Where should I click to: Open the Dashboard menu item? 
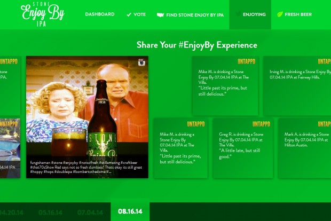(100, 14)
